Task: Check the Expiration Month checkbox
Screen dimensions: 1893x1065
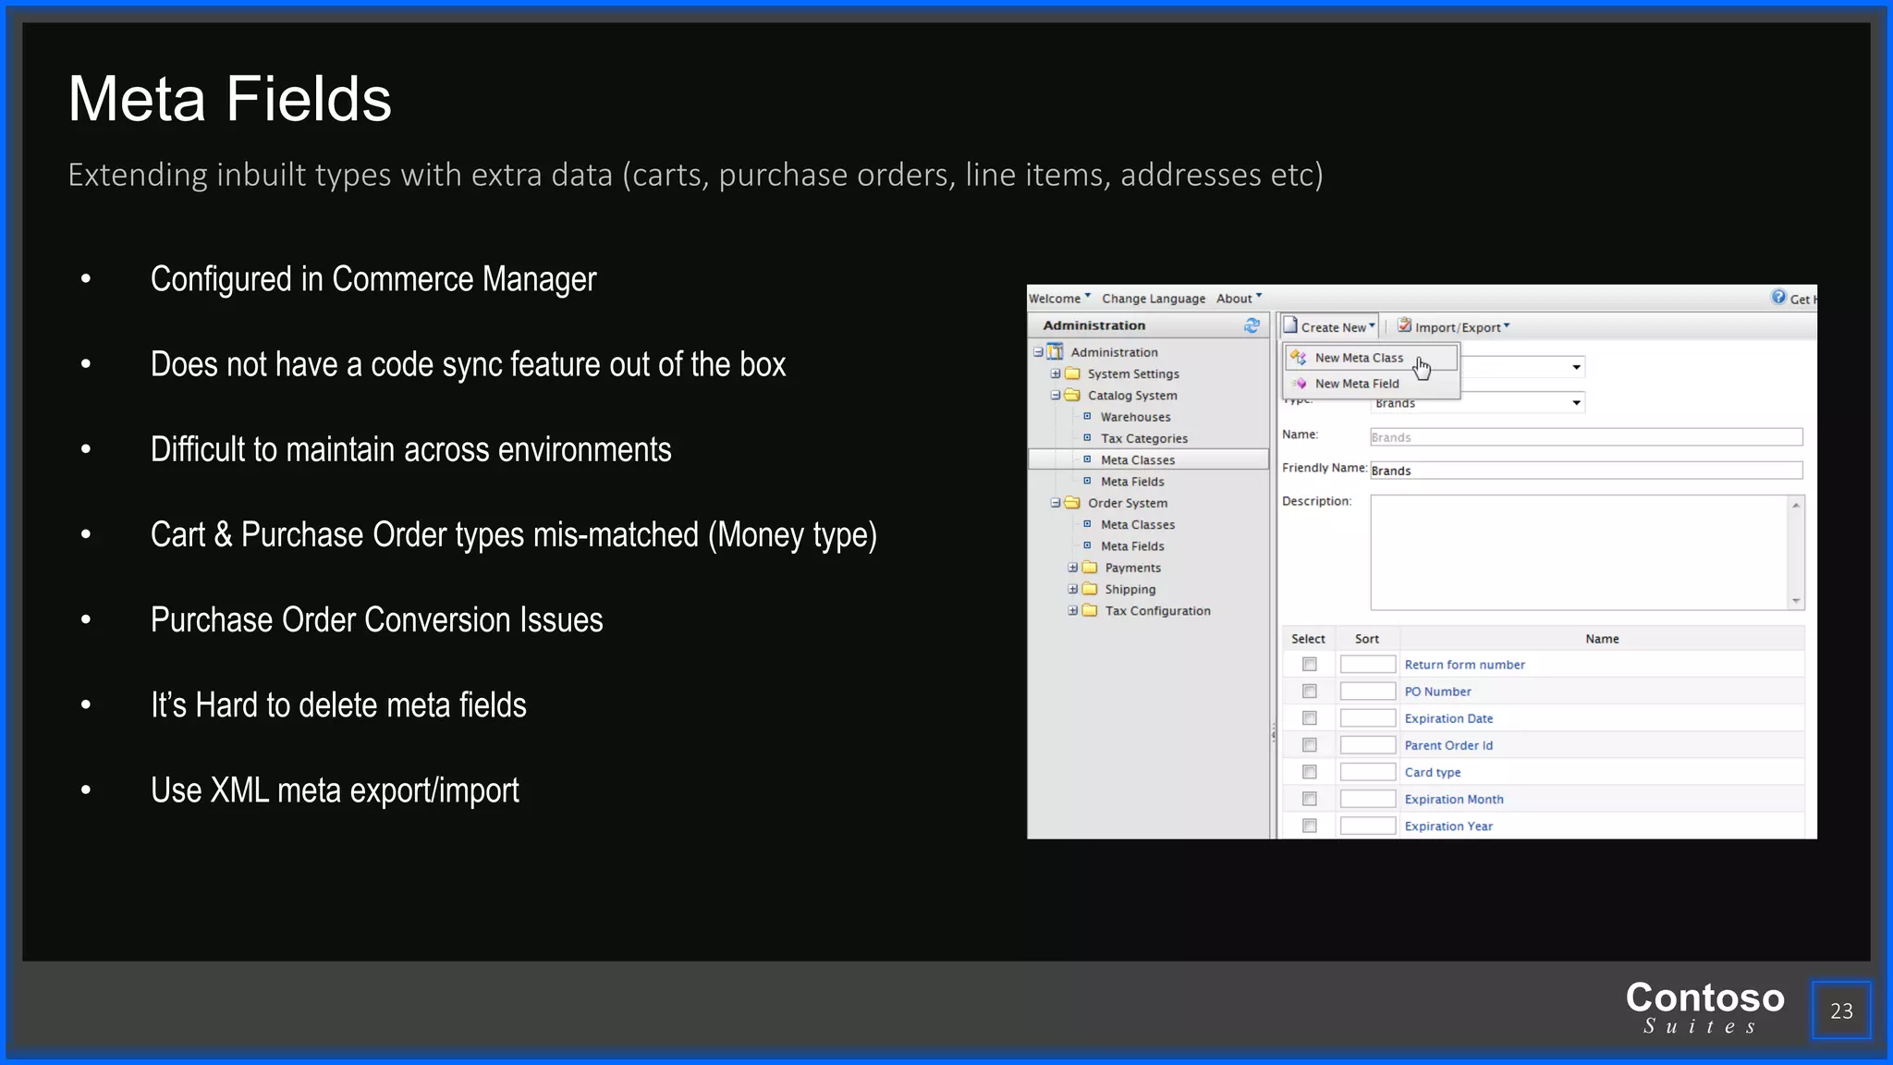Action: point(1309,798)
